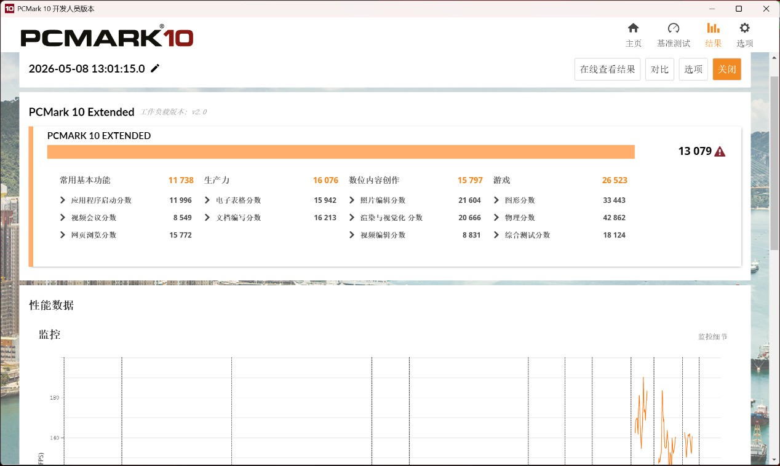
Task: Click the overall score 13 079
Action: click(694, 151)
